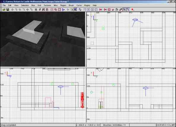Click Select Touching toolbar icon
This screenshot has width=176, height=127.
tap(40, 10)
